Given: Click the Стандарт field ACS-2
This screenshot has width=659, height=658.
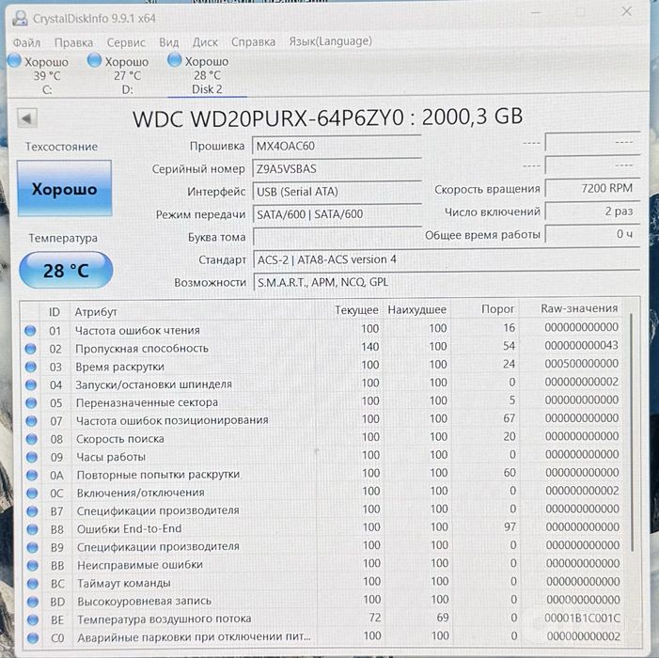Looking at the screenshot, I should click(447, 259).
